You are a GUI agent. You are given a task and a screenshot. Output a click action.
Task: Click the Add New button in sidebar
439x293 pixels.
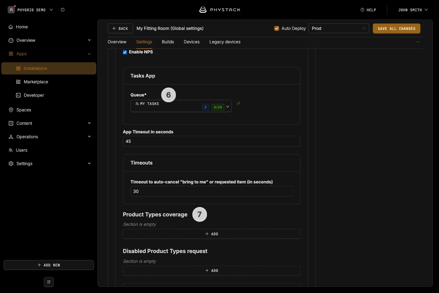[49, 265]
